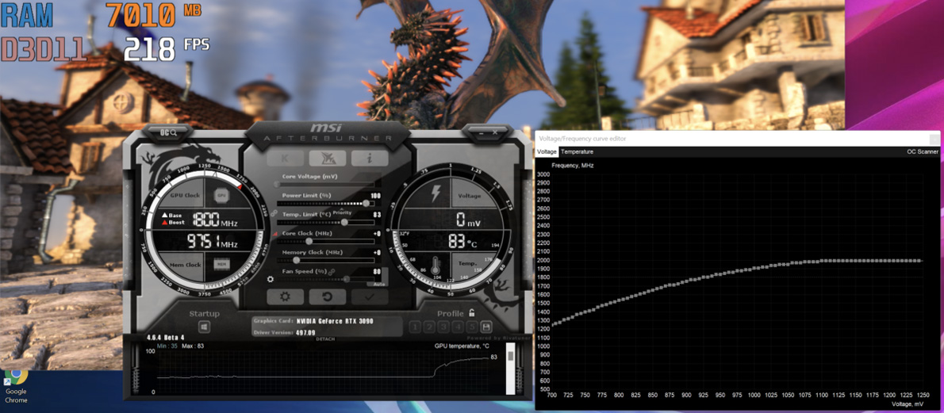Click the GPU temperature graph scrollbar

click(511, 369)
